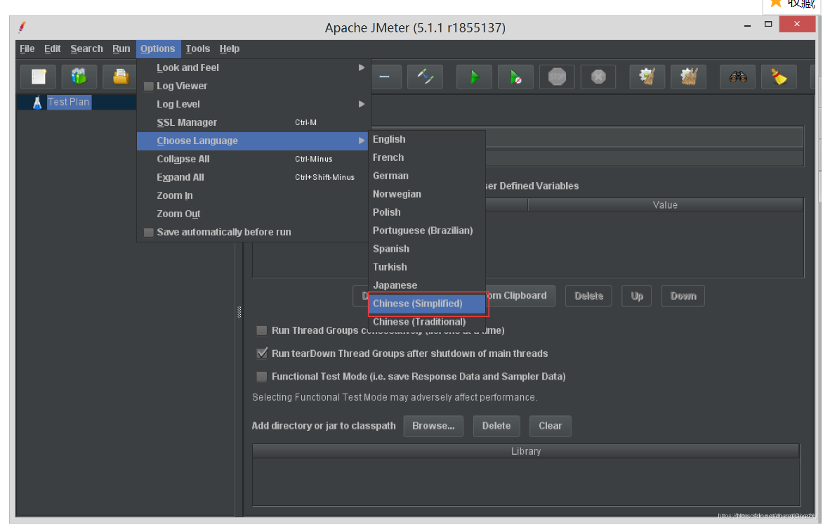
Task: Open the Templates icon in toolbar
Action: click(79, 77)
